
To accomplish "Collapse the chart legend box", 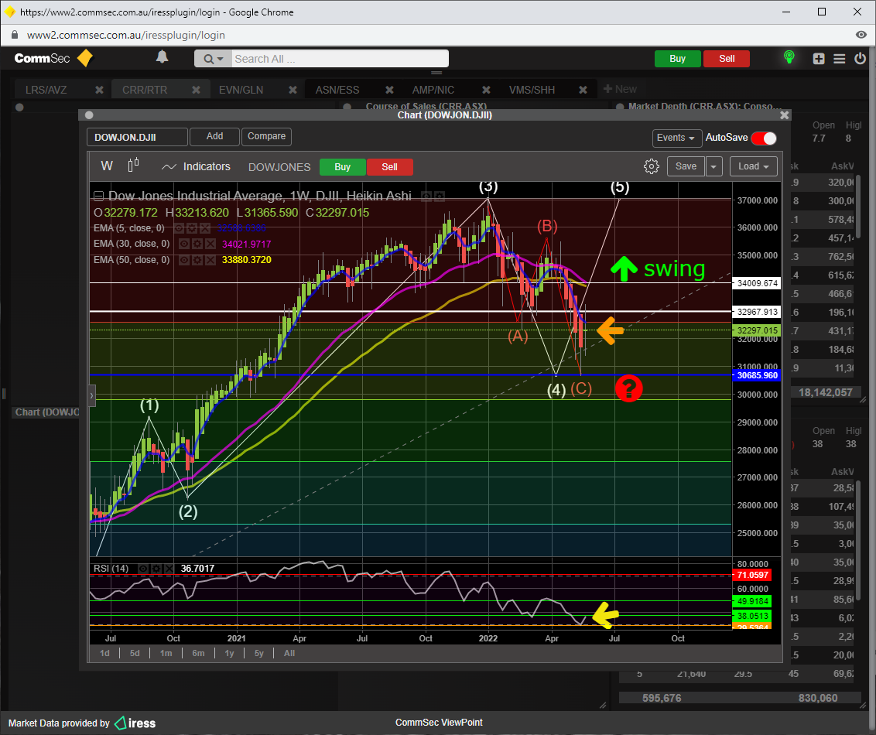I will (98, 196).
